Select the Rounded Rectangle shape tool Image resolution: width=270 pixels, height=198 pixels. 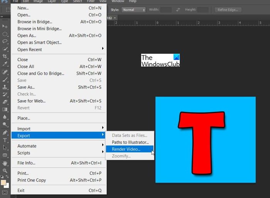coord(5,155)
